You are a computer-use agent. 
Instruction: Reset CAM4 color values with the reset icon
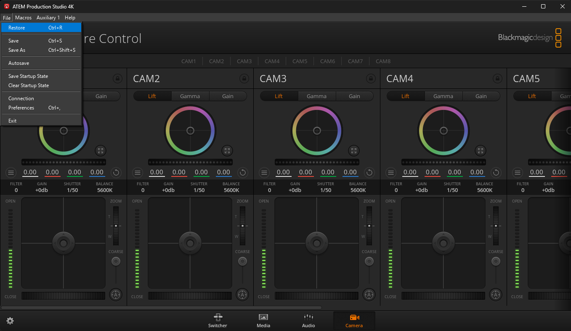[x=496, y=172]
